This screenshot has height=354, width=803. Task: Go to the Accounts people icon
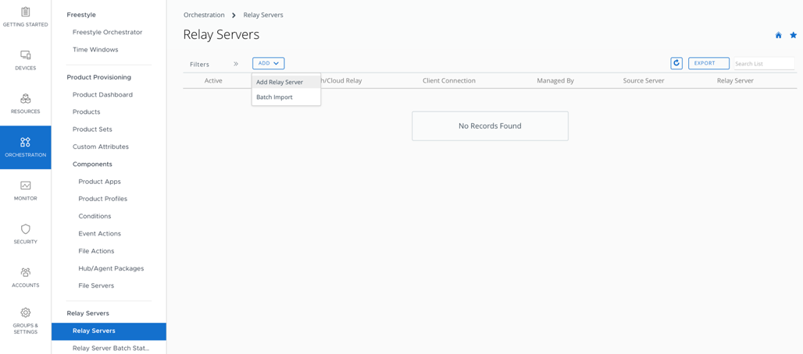[x=25, y=272]
